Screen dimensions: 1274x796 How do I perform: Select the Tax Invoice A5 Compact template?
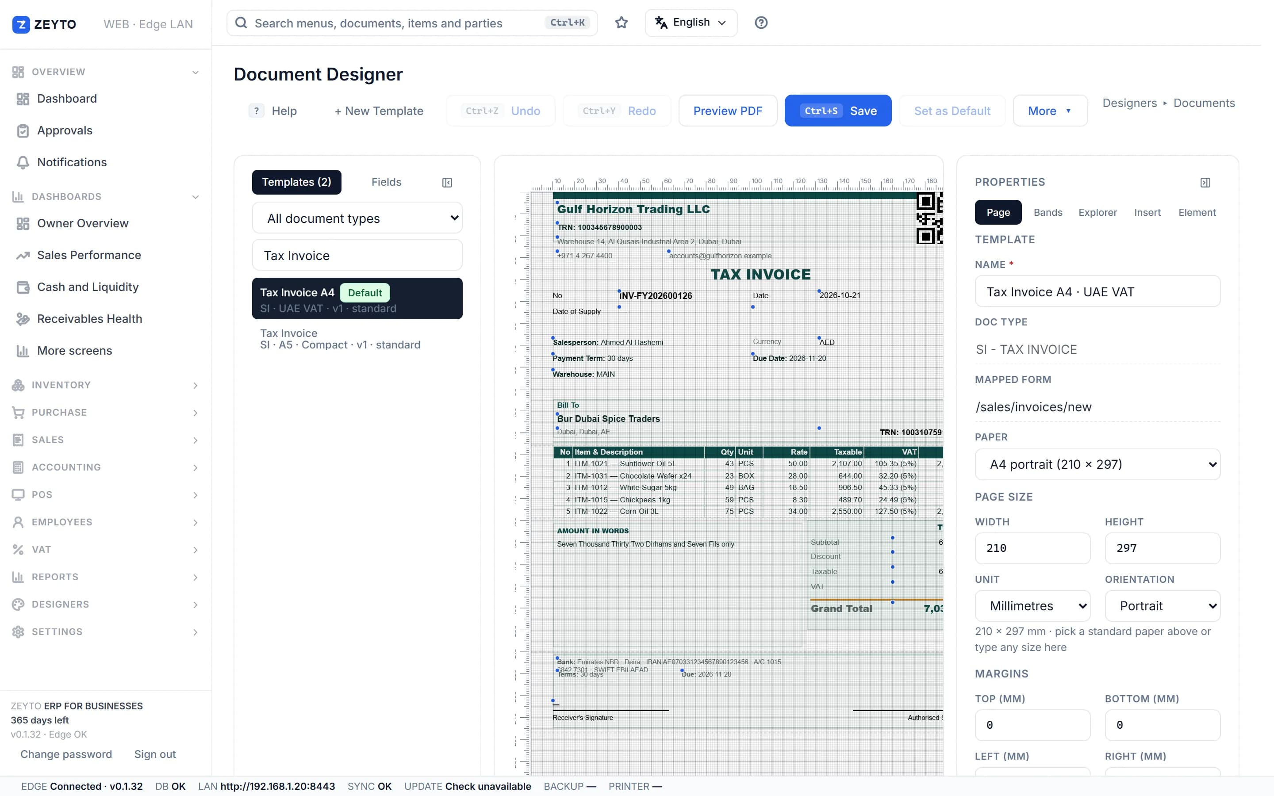tap(357, 339)
